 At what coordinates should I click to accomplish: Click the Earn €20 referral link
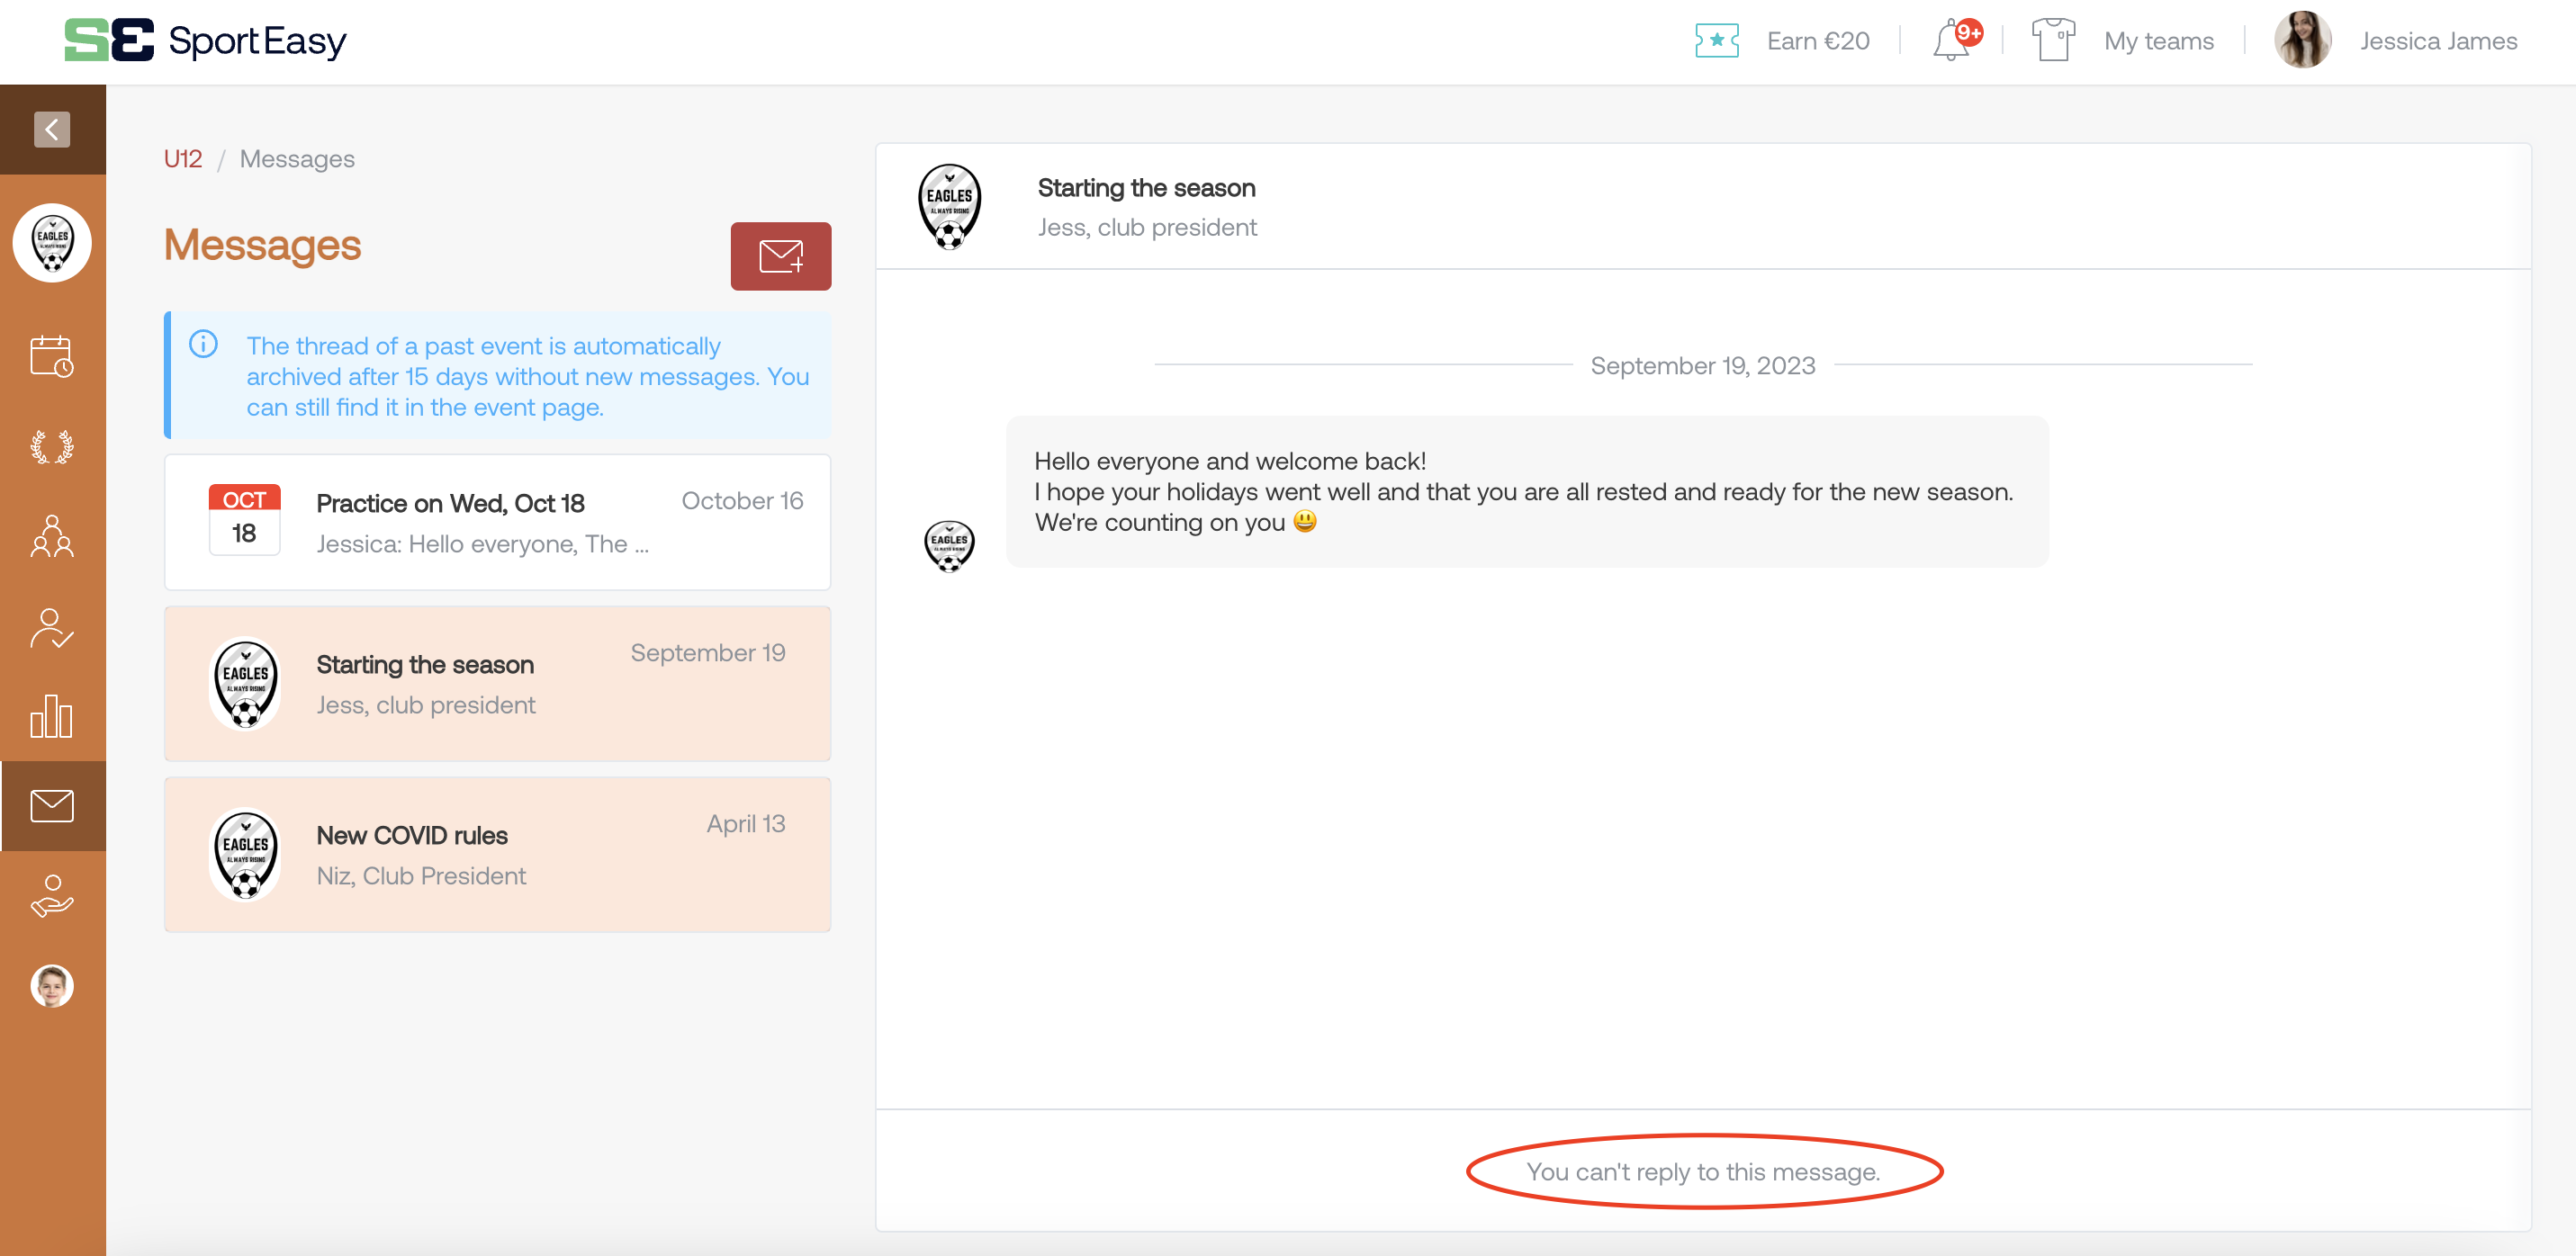pyautogui.click(x=1816, y=41)
